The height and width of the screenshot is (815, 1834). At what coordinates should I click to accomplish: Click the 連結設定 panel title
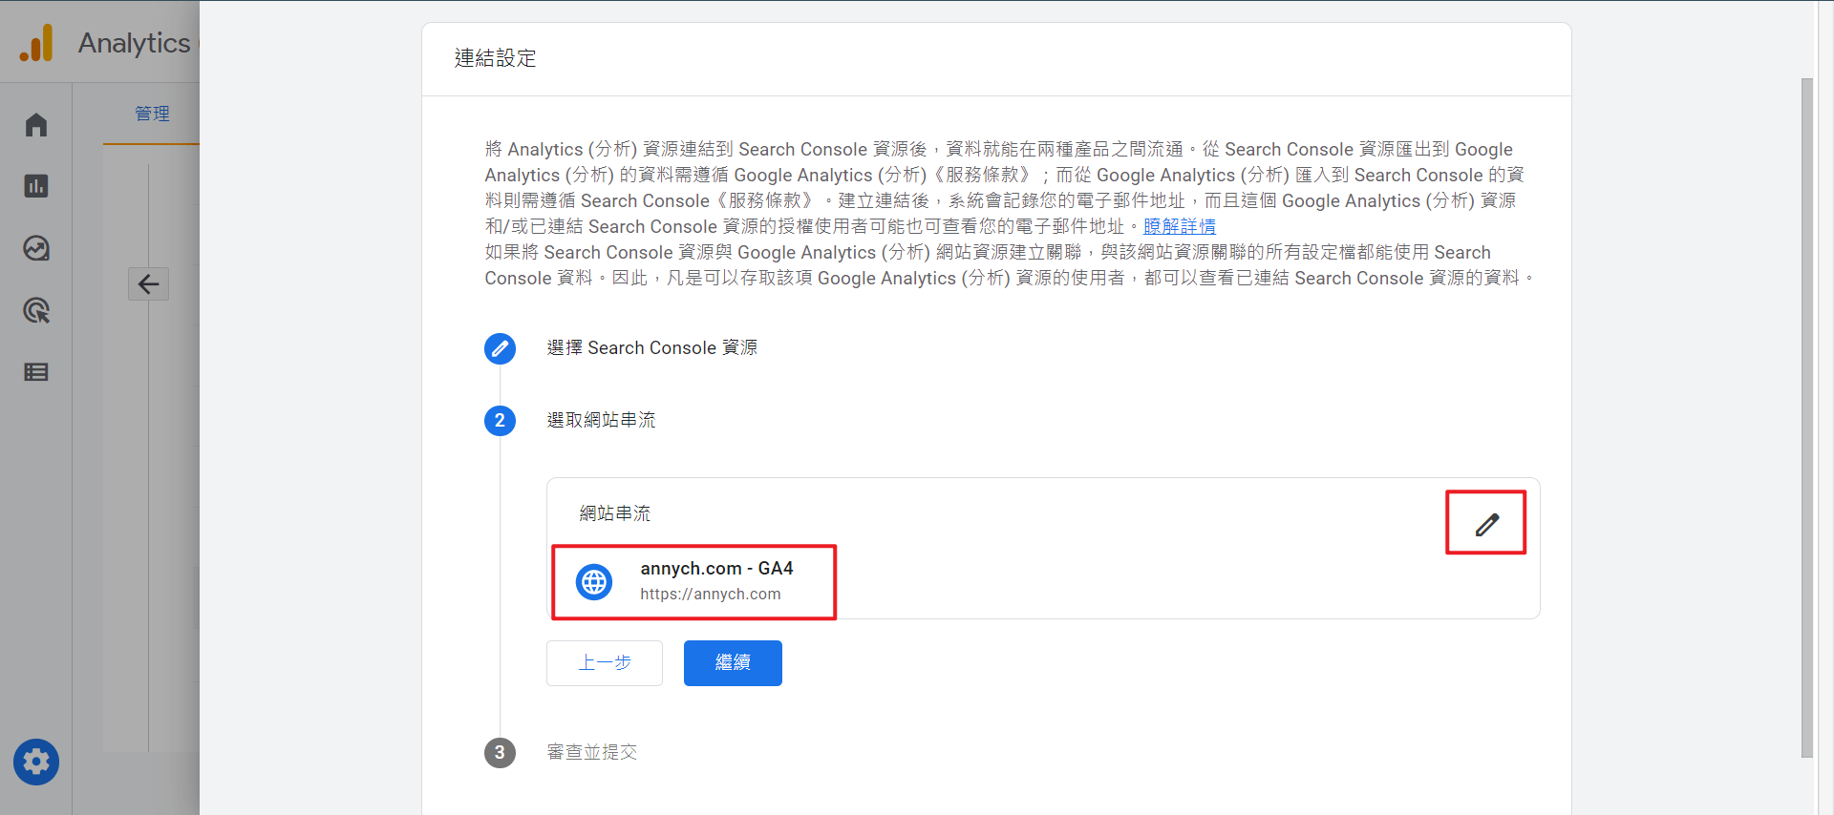495,58
